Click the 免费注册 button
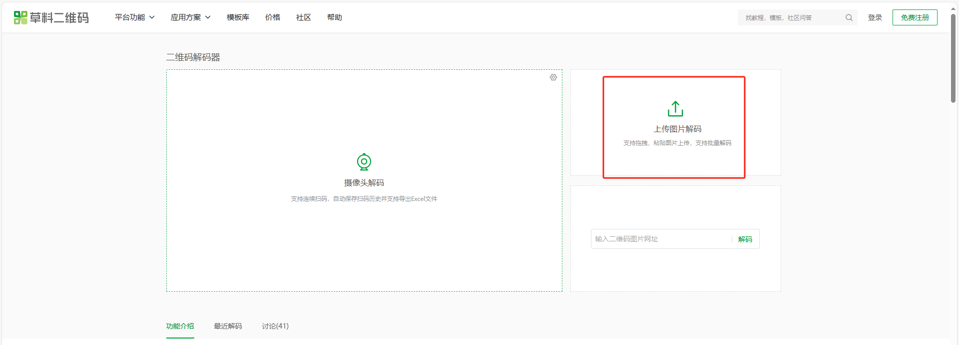Screen dimensions: 959x345 [915, 17]
